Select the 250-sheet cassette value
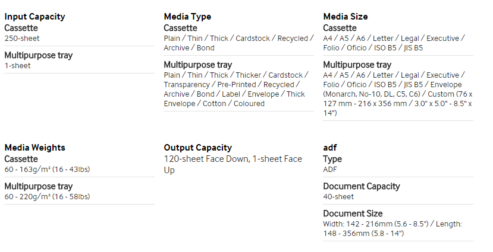The height and width of the screenshot is (252, 493). coord(22,39)
